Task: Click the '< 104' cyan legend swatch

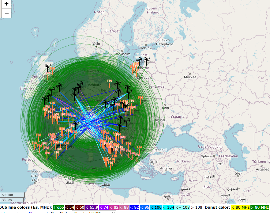Action: point(168,207)
